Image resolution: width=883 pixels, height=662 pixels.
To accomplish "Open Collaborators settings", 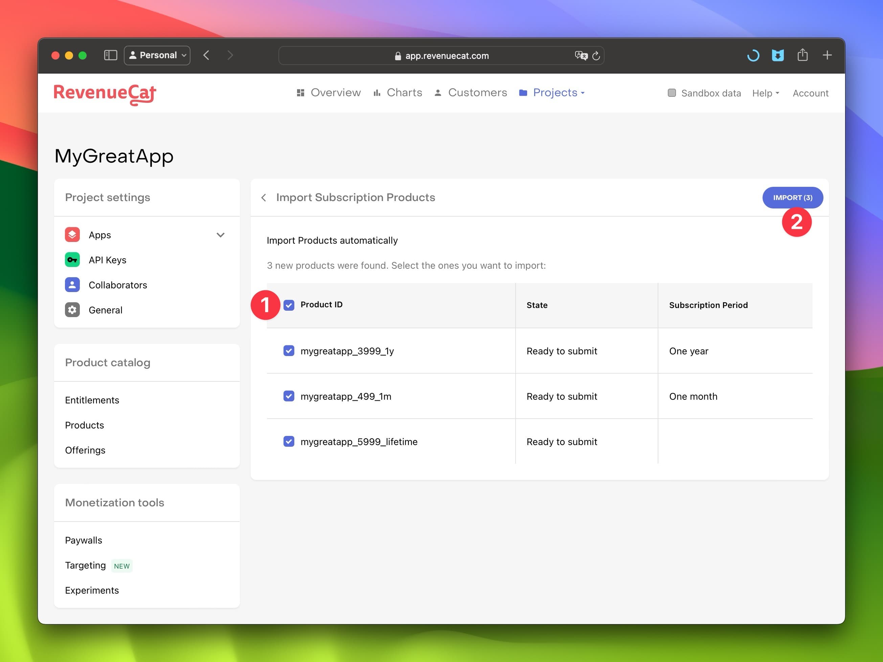I will click(118, 285).
